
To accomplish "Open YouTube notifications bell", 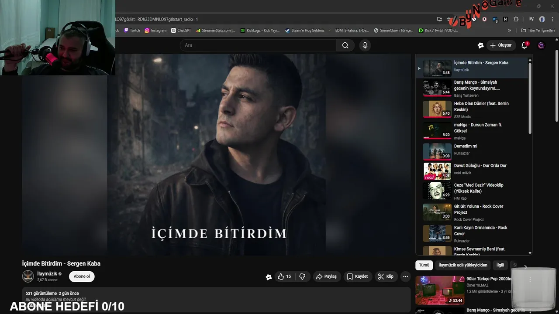I will pos(525,45).
